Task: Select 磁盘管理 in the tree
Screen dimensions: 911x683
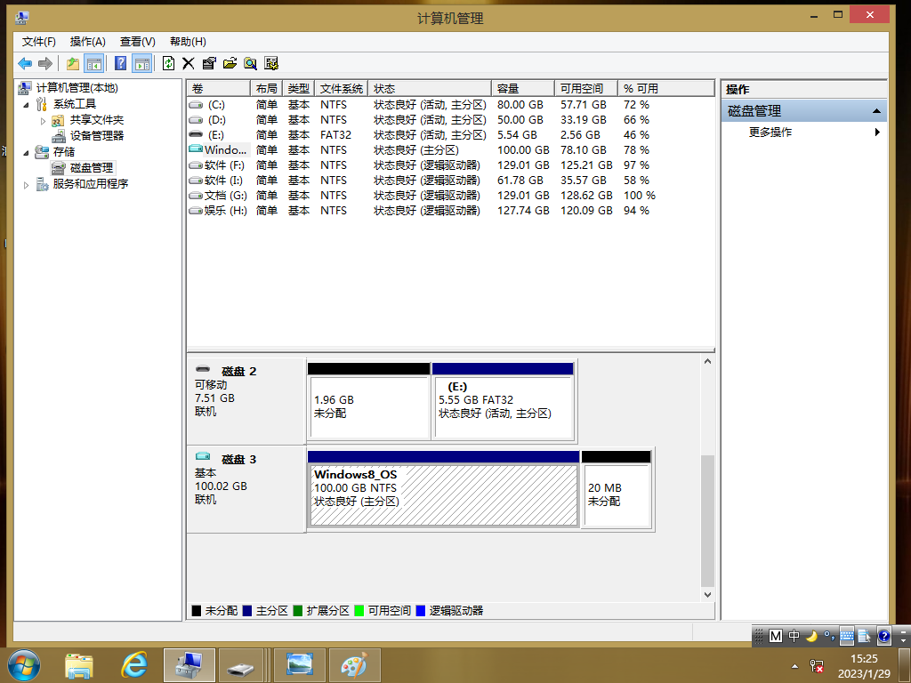Action: click(x=92, y=168)
